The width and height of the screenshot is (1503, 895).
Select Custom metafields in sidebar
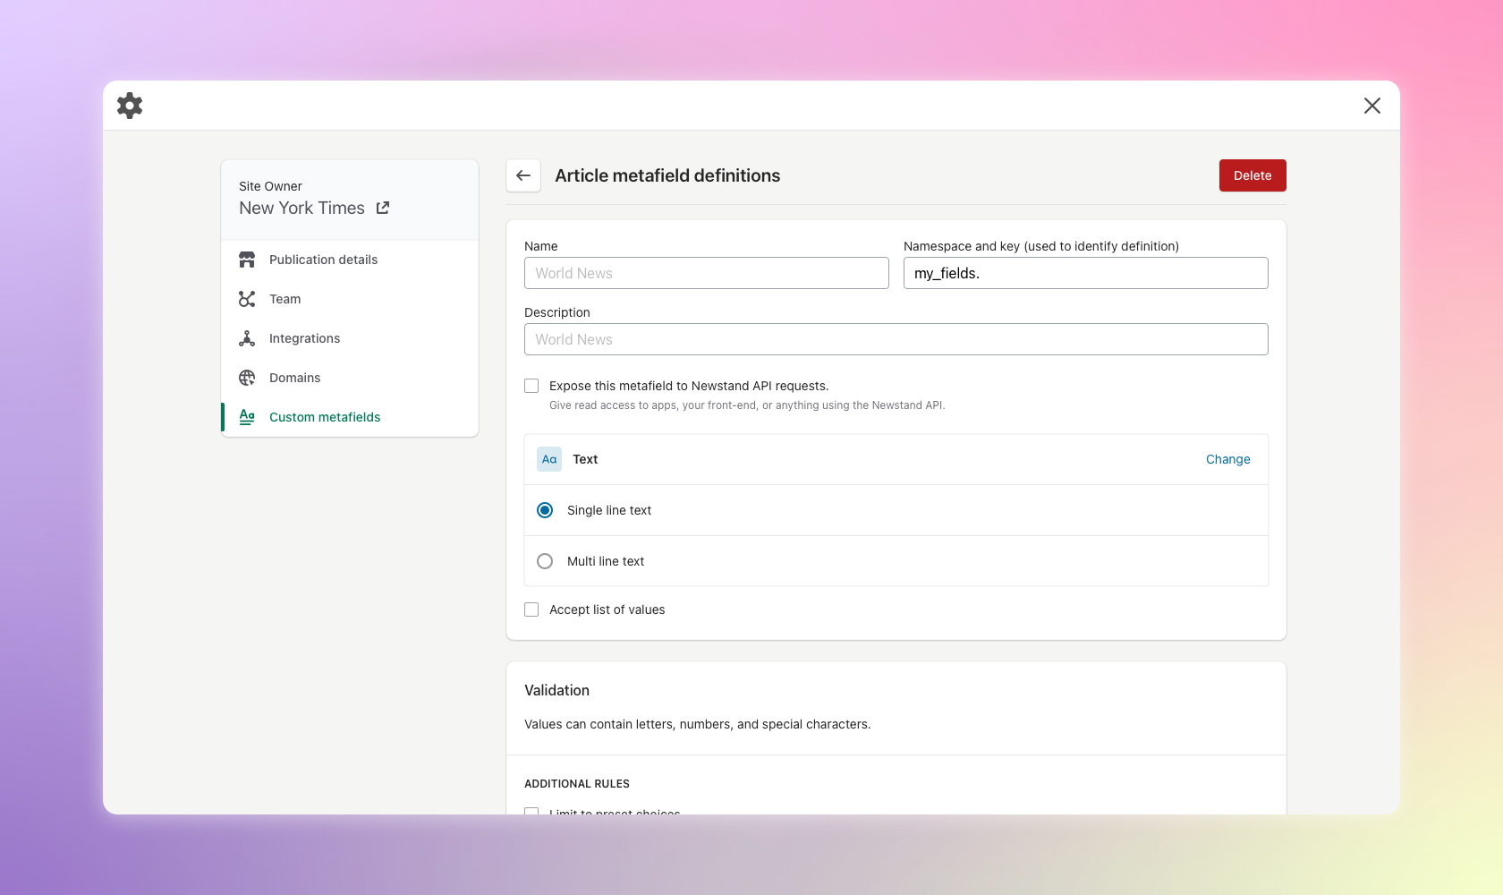pos(350,417)
